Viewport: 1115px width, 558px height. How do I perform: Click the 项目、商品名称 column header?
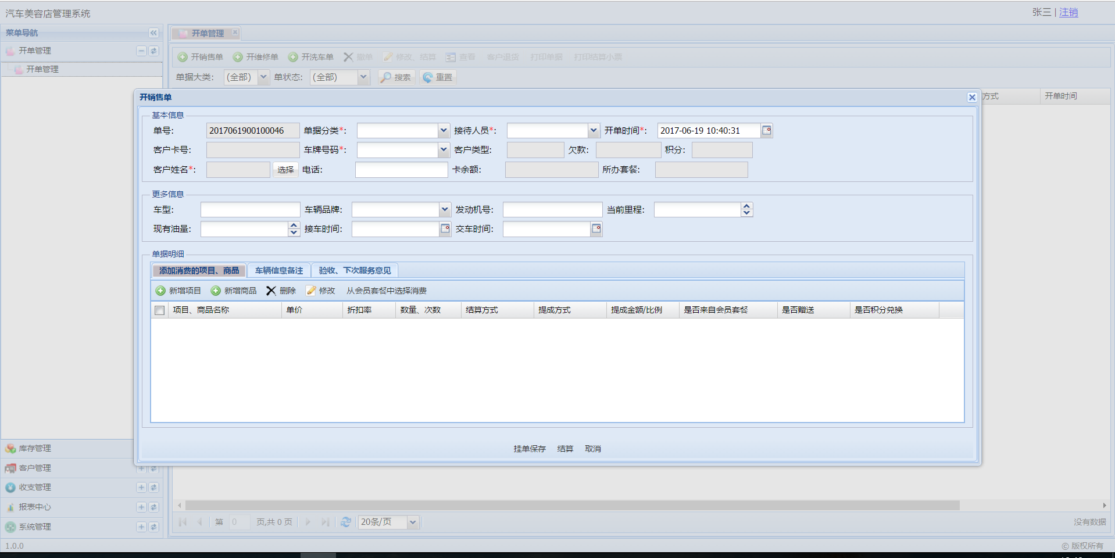[225, 310]
